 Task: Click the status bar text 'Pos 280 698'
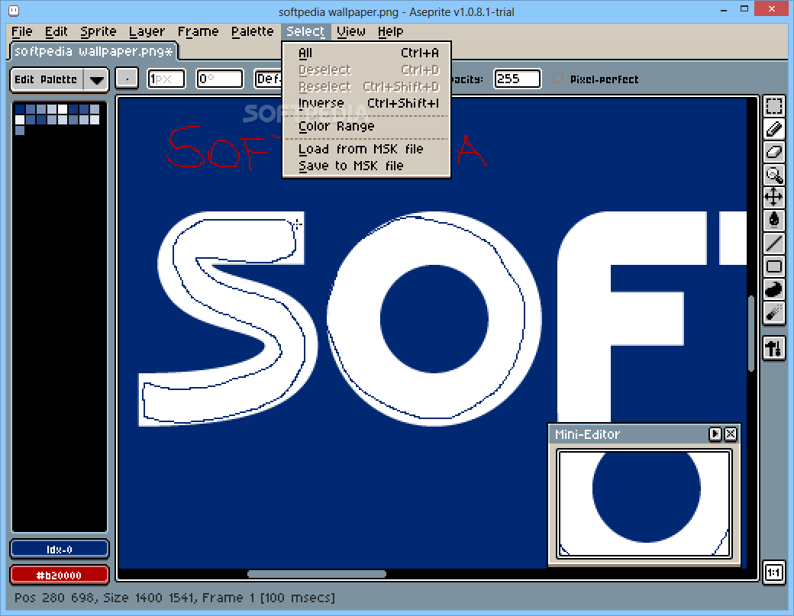[x=55, y=598]
